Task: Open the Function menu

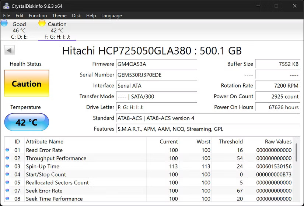Action: pyautogui.click(x=38, y=15)
